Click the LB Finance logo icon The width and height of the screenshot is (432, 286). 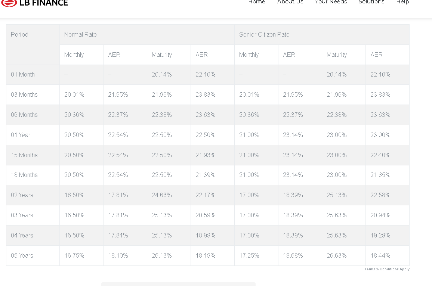click(9, 3)
